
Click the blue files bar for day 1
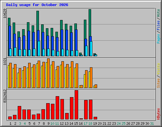click(x=10, y=37)
